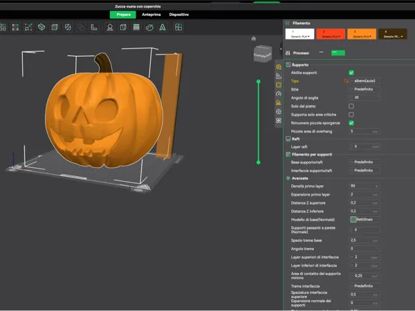Viewport: 415px width, 311px height.
Task: Open the speedometer Speed side tab icon
Action: 279,94
